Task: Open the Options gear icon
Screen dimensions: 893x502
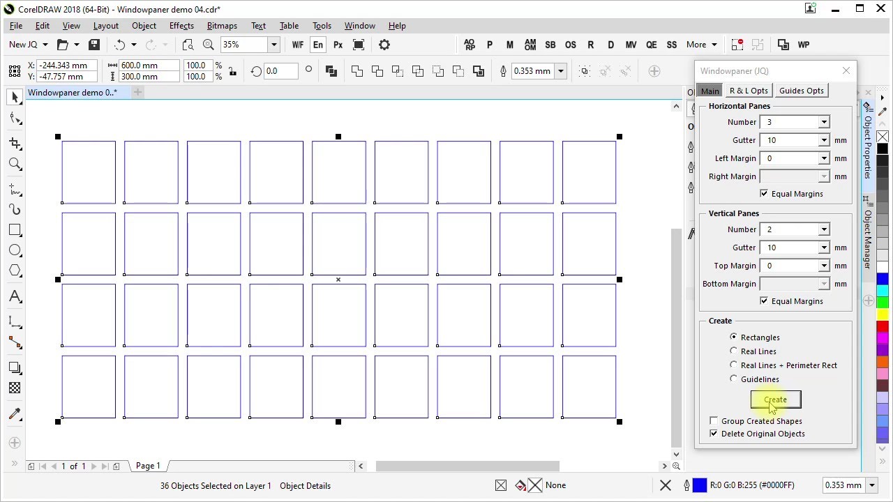Action: pos(384,45)
